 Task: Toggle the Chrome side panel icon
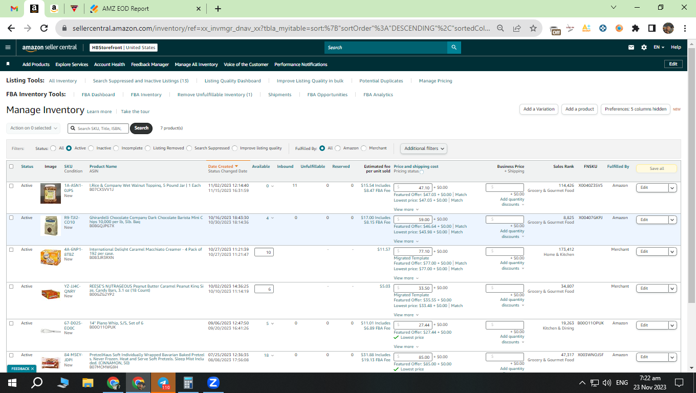pos(652,28)
